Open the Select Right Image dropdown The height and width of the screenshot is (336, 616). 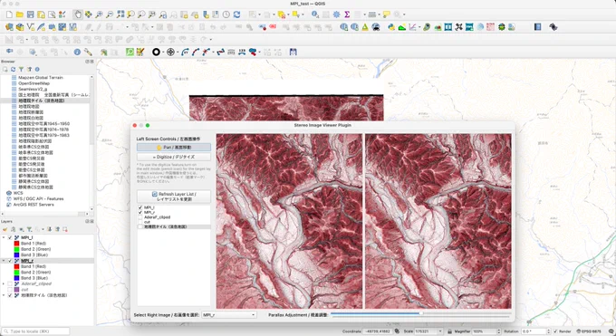[x=229, y=315]
